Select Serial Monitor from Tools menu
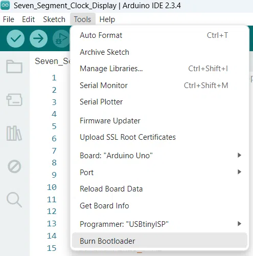The height and width of the screenshot is (256, 253). pos(159,86)
